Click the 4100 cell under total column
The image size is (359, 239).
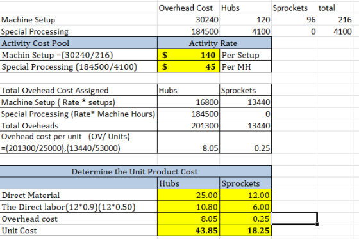coord(335,31)
